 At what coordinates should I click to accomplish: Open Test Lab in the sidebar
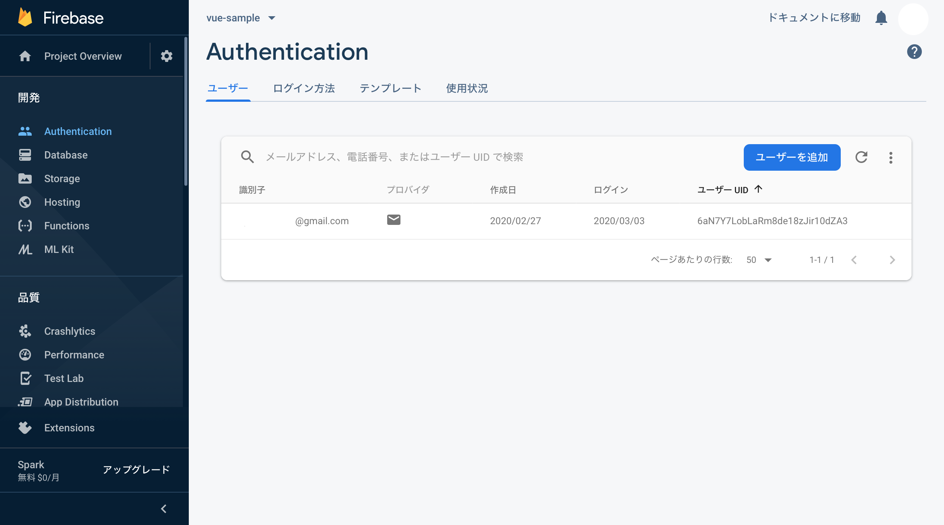click(x=64, y=378)
